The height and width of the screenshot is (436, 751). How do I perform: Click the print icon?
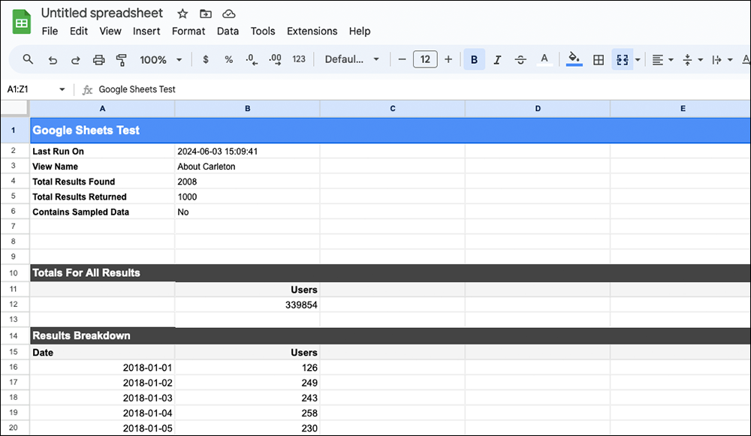click(x=98, y=59)
